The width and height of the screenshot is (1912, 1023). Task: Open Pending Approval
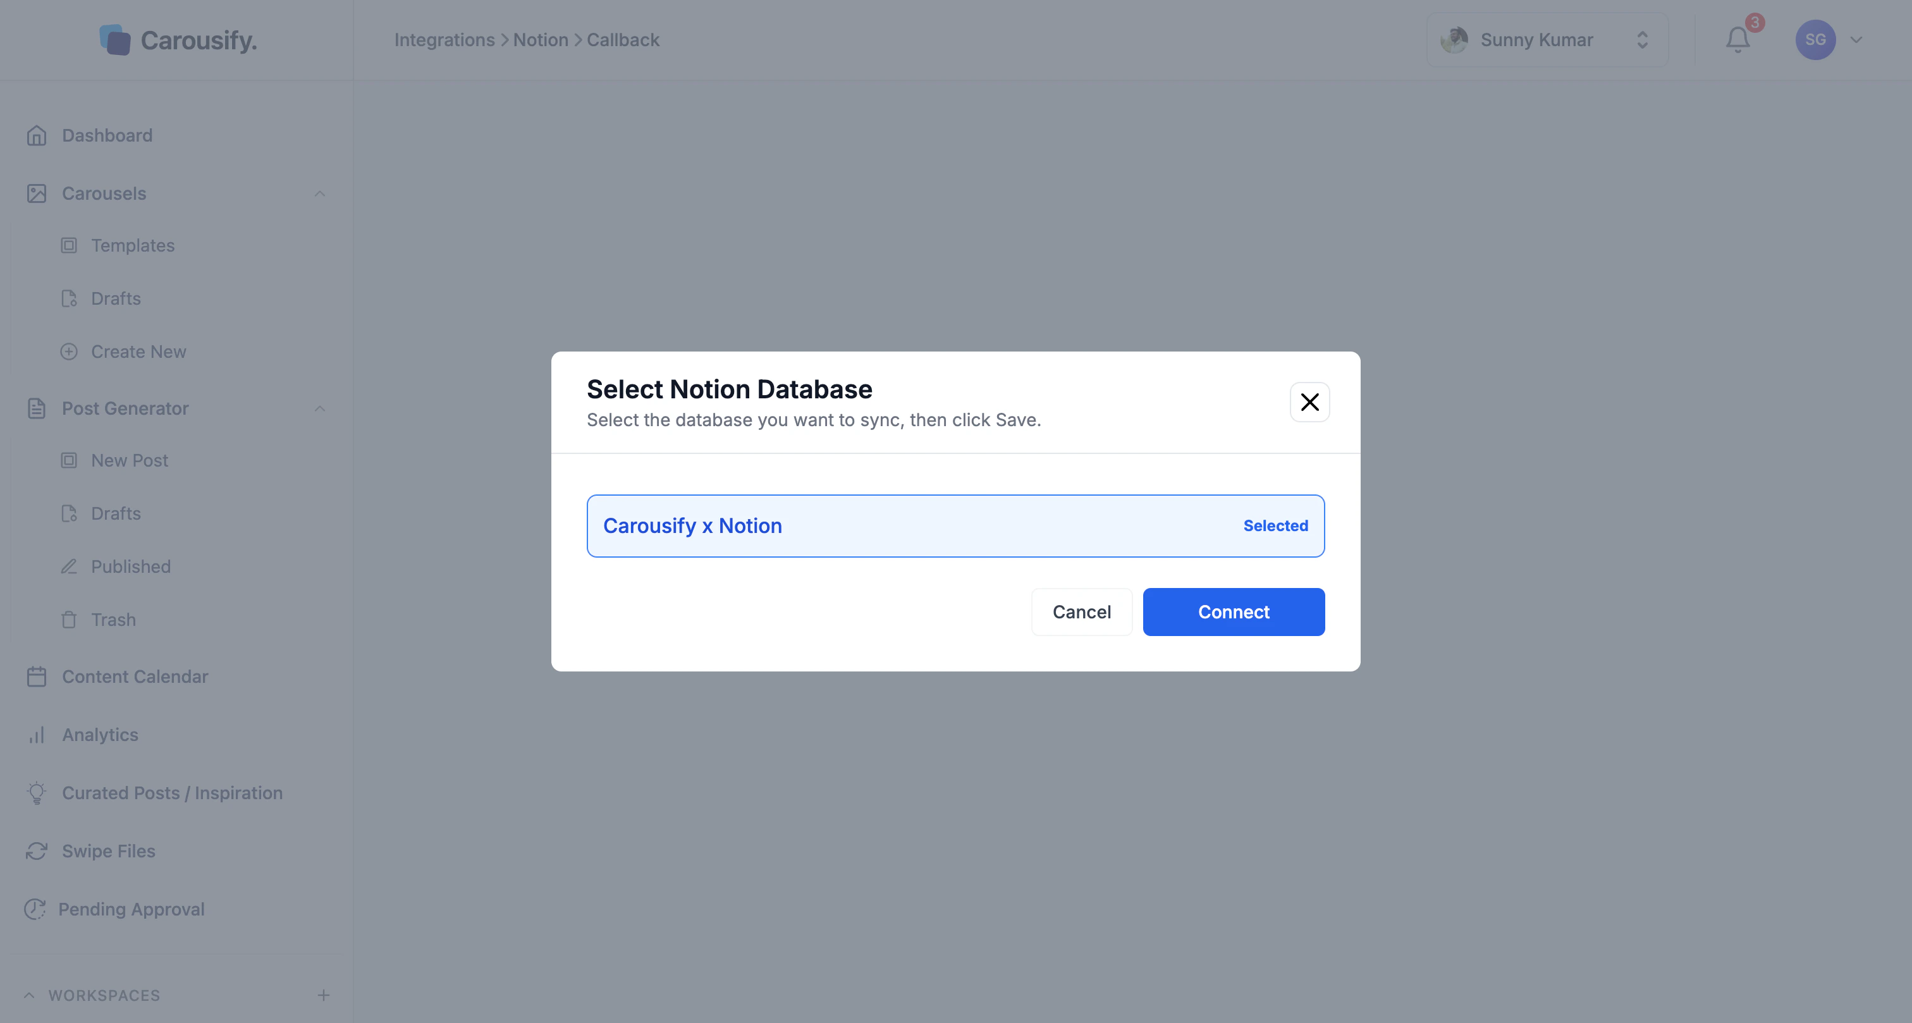[132, 909]
